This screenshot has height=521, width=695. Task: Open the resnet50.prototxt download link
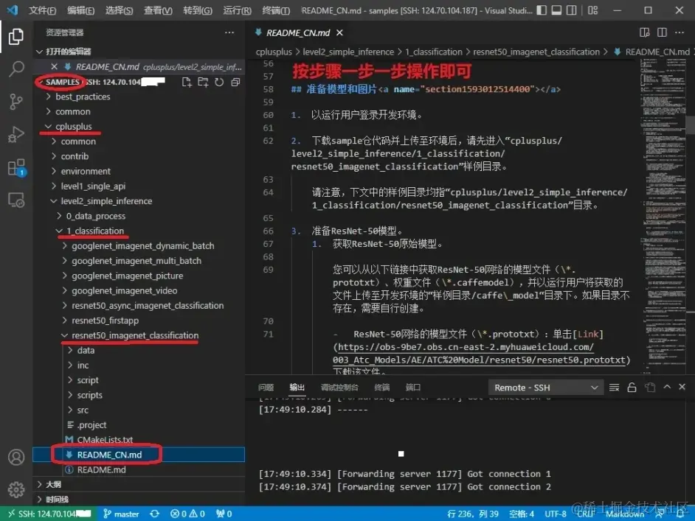click(x=481, y=353)
